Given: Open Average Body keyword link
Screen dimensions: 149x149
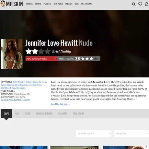Looking at the screenshot, I should pos(35,85).
